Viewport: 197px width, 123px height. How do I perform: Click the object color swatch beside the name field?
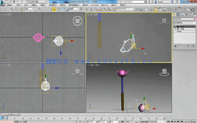195,19
